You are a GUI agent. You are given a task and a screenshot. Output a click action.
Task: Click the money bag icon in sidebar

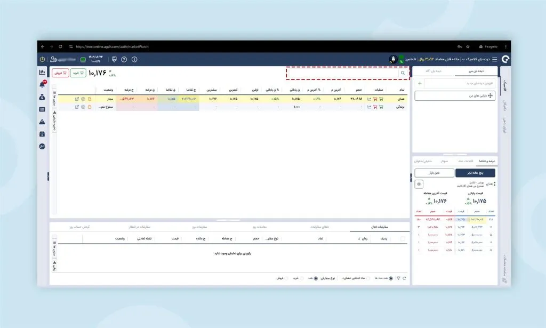pos(42,97)
